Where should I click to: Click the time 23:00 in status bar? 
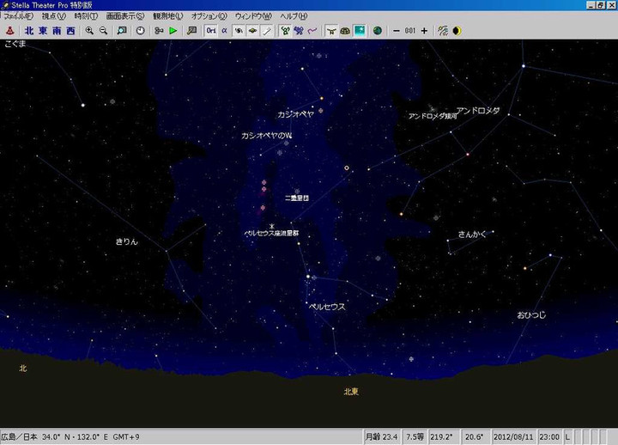tap(549, 436)
